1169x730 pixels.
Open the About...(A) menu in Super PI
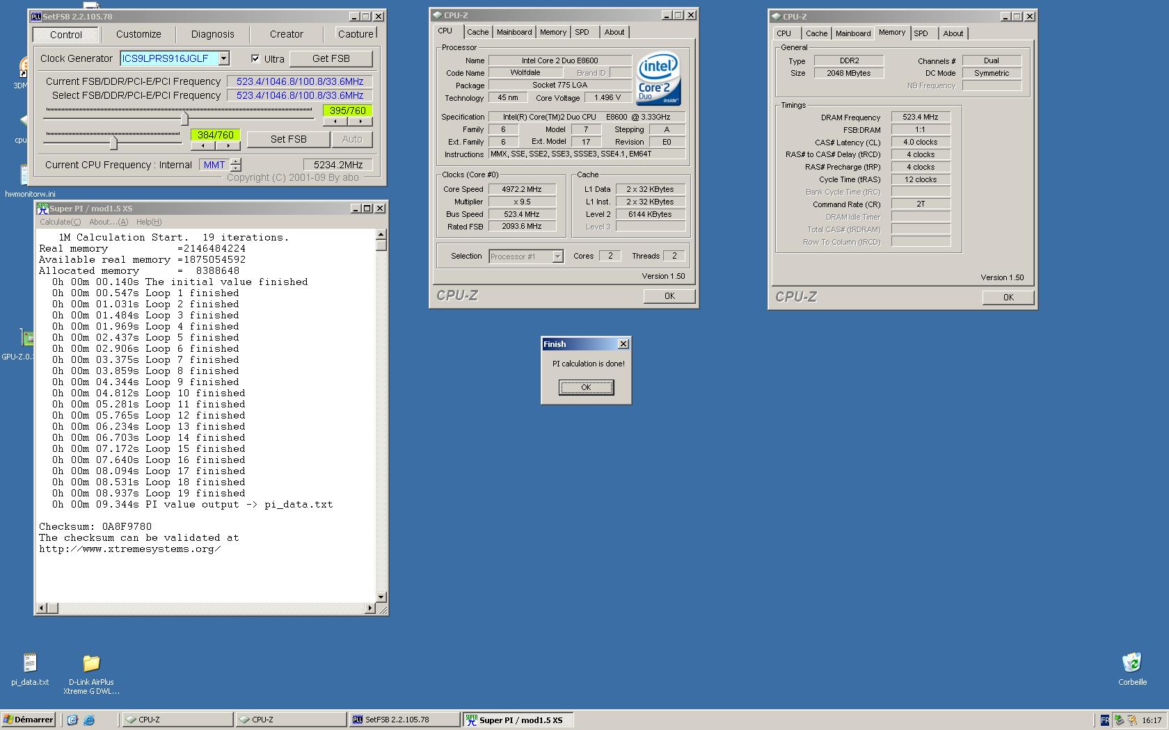(109, 222)
